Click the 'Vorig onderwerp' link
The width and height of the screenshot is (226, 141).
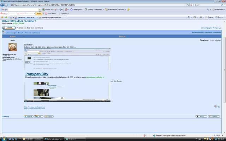tap(198, 32)
